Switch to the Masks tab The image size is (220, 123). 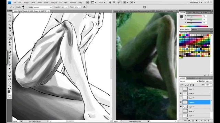pos(195,30)
